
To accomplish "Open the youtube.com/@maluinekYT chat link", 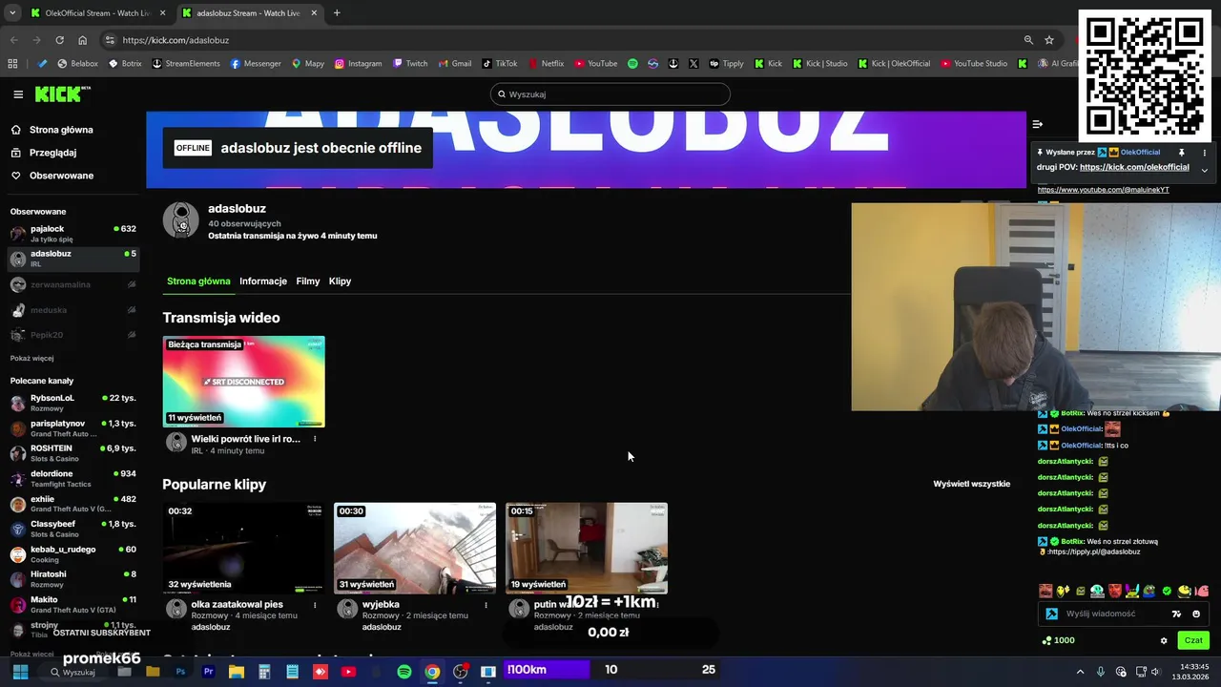I will [1103, 190].
